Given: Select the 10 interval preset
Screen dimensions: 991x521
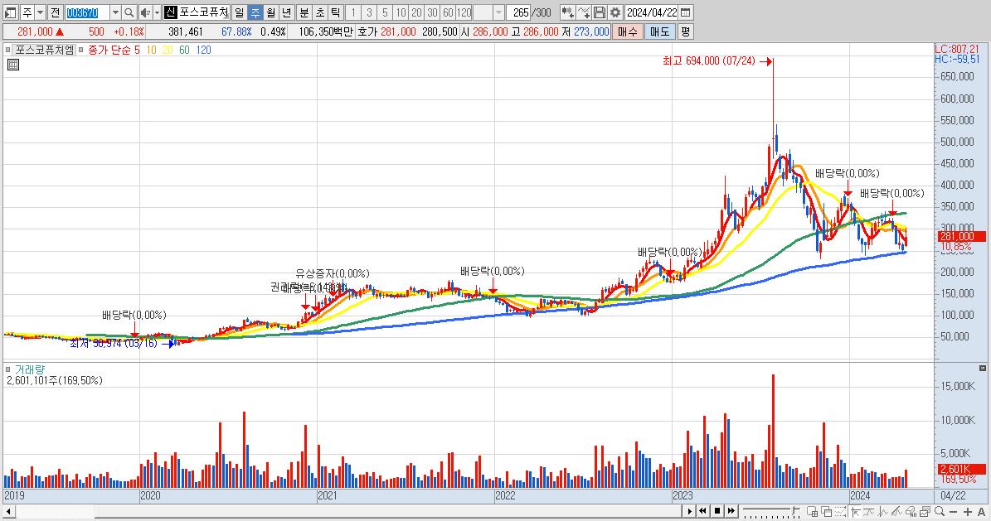Looking at the screenshot, I should pos(401,12).
